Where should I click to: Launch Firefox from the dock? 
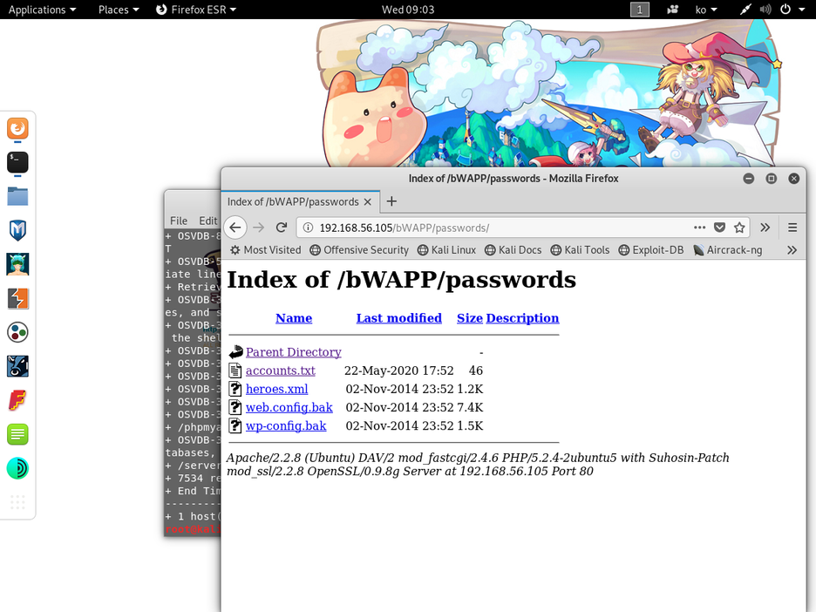pos(17,128)
